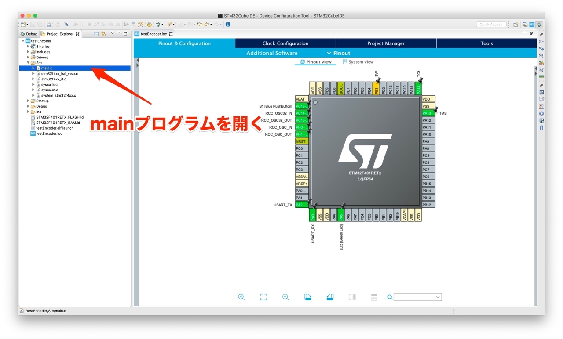Select the PA5 green LD2 pin on the chip
563x339 pixels.
click(x=341, y=215)
